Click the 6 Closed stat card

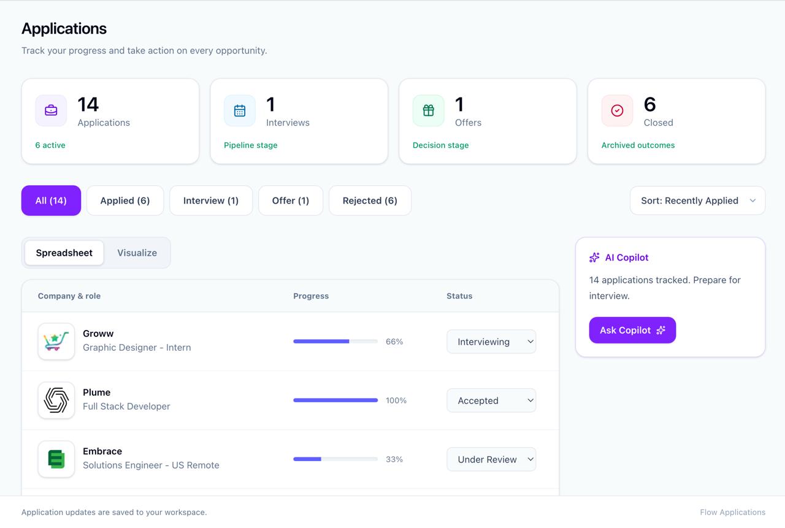coord(676,121)
